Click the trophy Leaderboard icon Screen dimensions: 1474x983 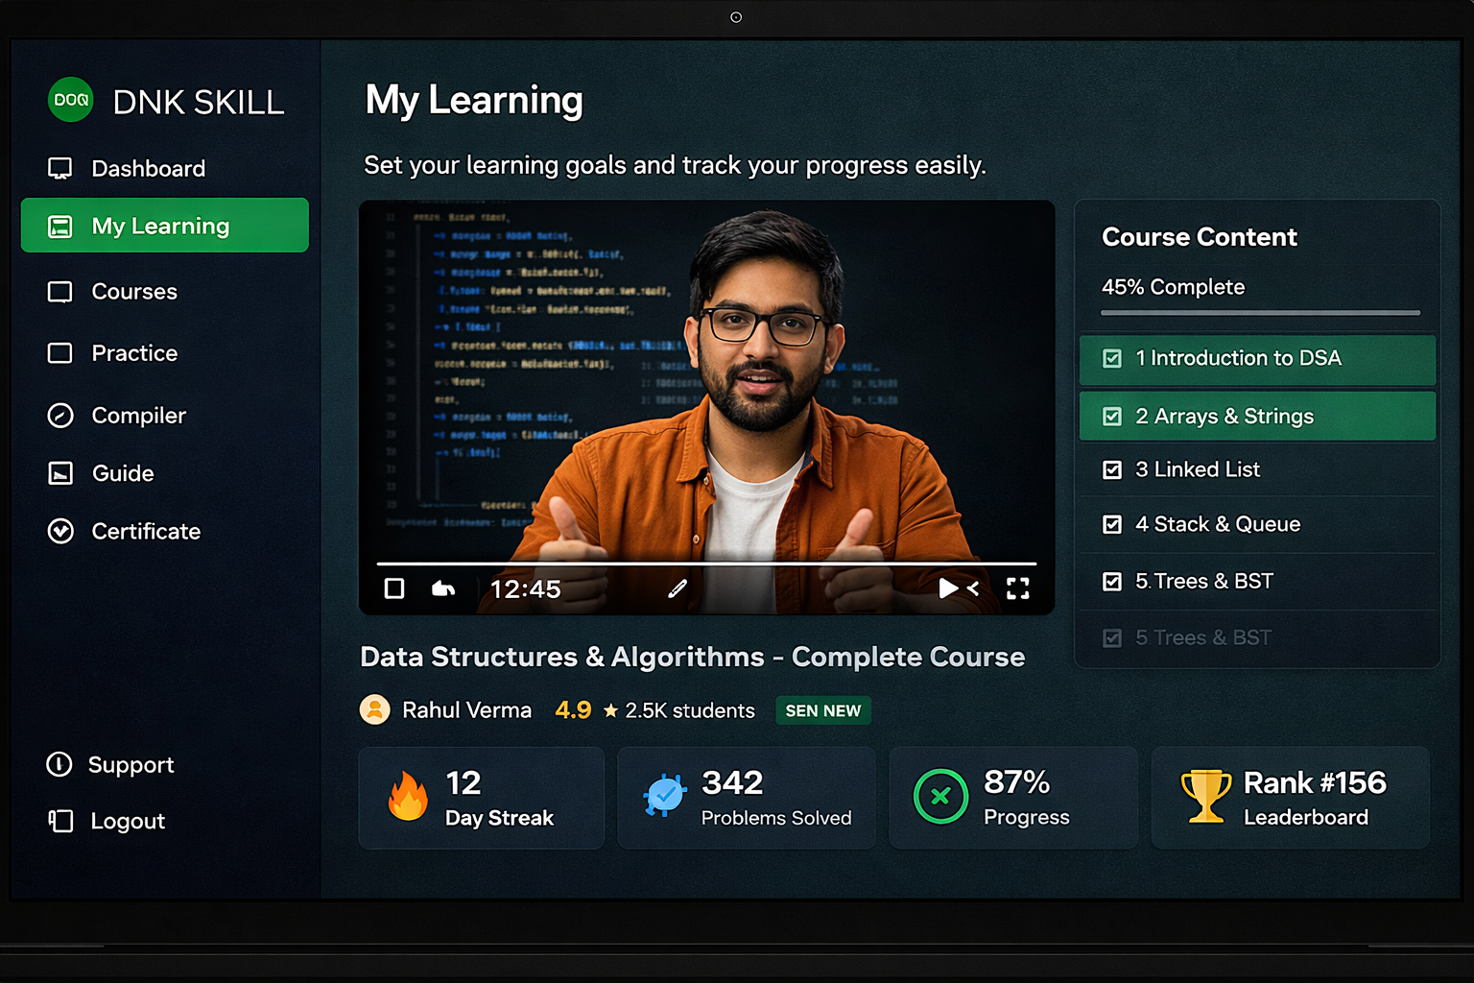1205,796
